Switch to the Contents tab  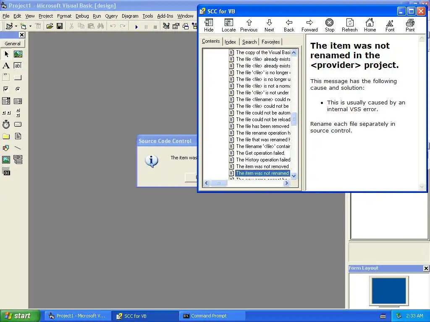coord(211,41)
